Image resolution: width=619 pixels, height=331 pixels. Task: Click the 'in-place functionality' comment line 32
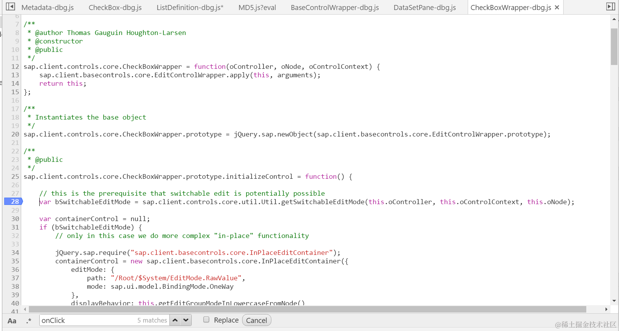pyautogui.click(x=182, y=236)
